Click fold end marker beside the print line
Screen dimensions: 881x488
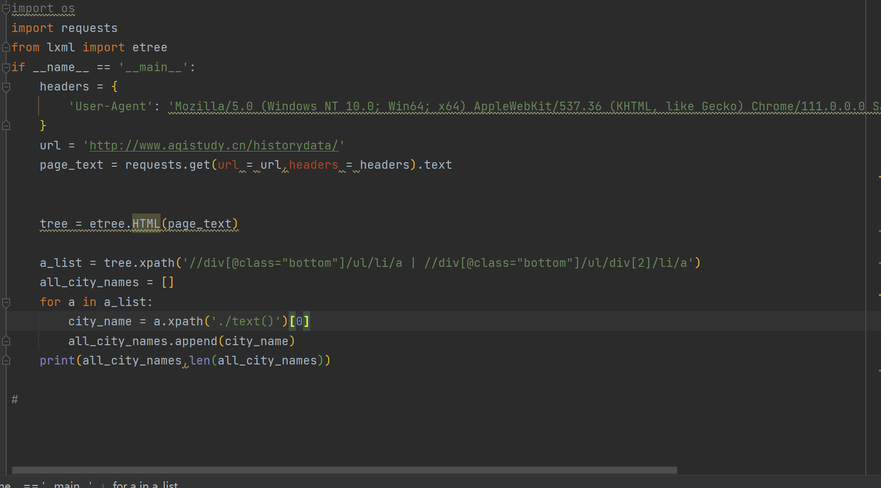pos(6,360)
